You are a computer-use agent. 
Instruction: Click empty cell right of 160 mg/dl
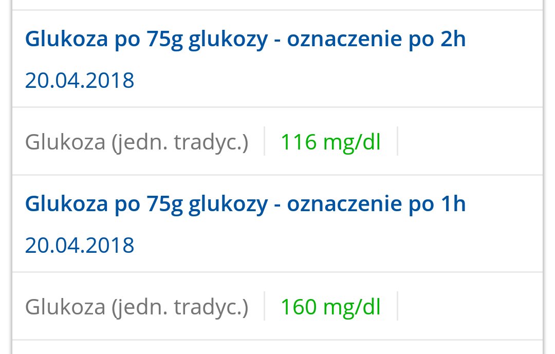(x=470, y=306)
